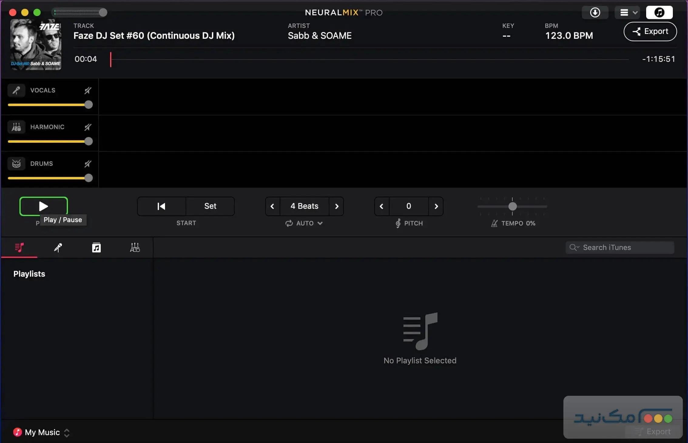Click the Vocals microphone icon
This screenshot has width=688, height=443.
click(16, 90)
